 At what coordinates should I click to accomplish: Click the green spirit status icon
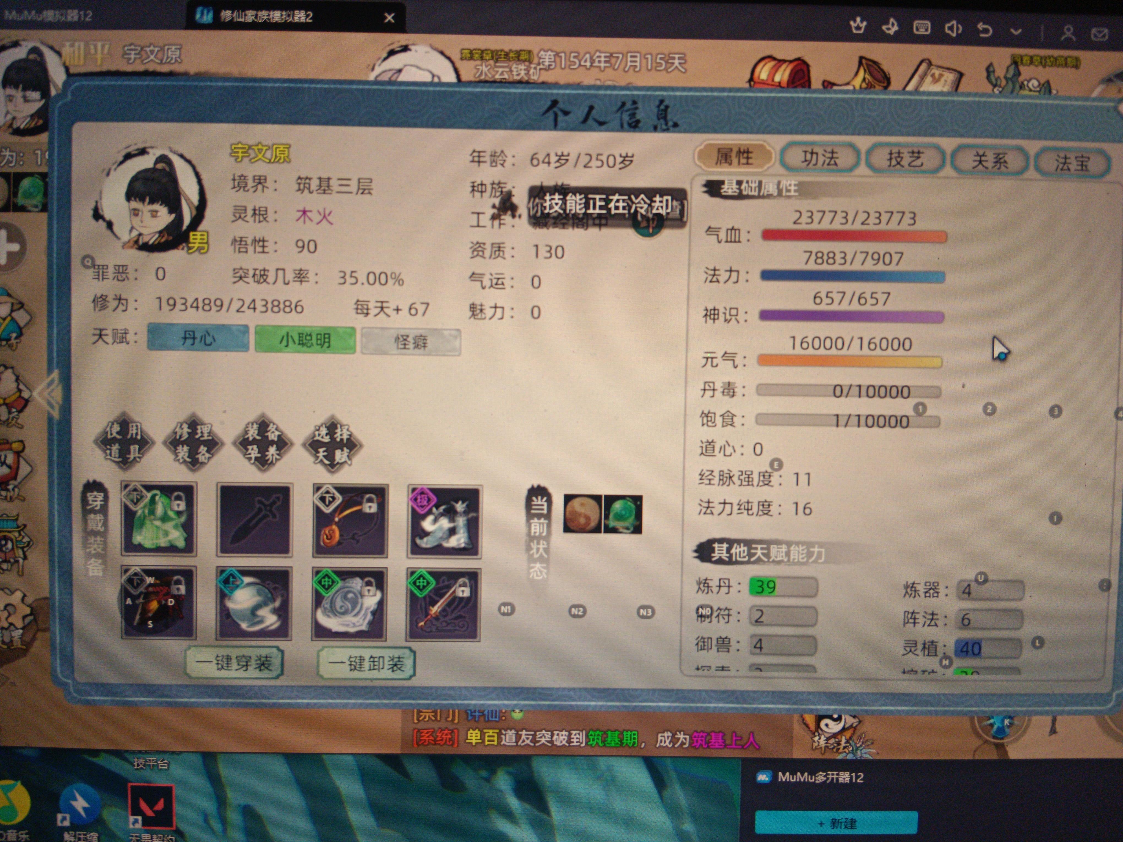623,515
